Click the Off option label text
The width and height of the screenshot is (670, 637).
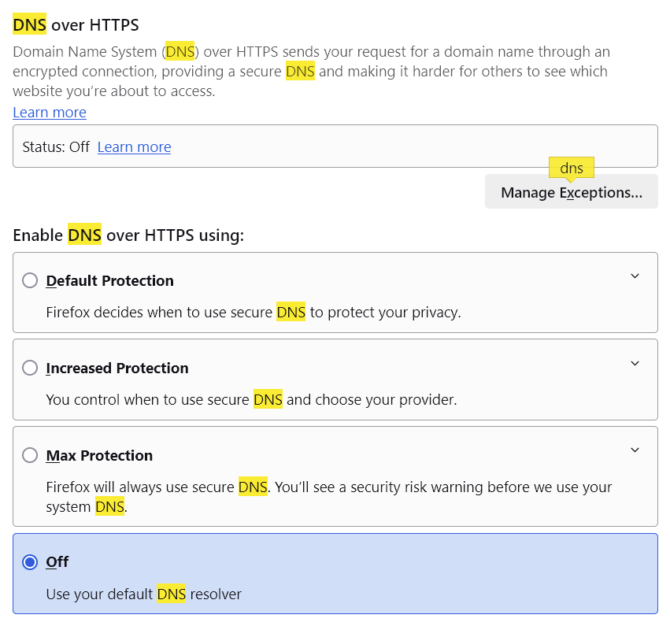[x=57, y=561]
